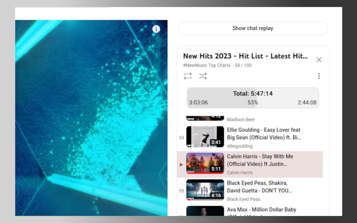The height and width of the screenshot is (223, 357).
Task: Click elapsed time 3:03:06
Action: pos(198,103)
